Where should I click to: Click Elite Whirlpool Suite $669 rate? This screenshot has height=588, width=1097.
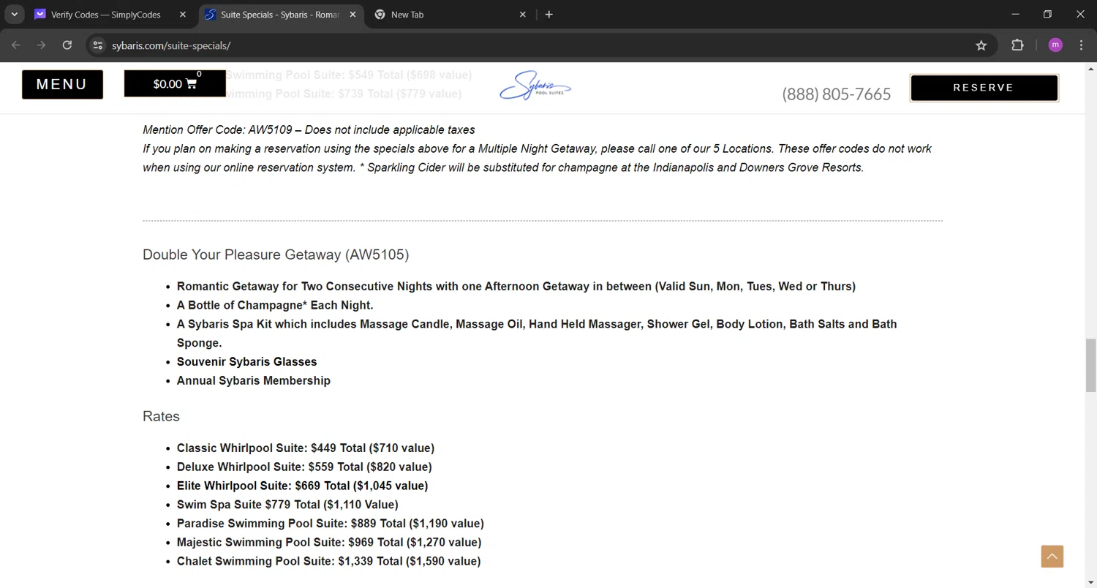tap(302, 486)
